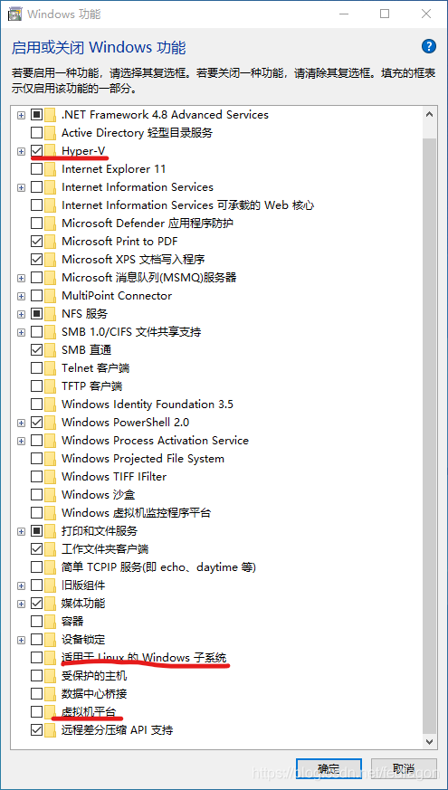Click the folder icon beside Windows 沙盒
Screen dimensions: 448x790
(x=50, y=494)
